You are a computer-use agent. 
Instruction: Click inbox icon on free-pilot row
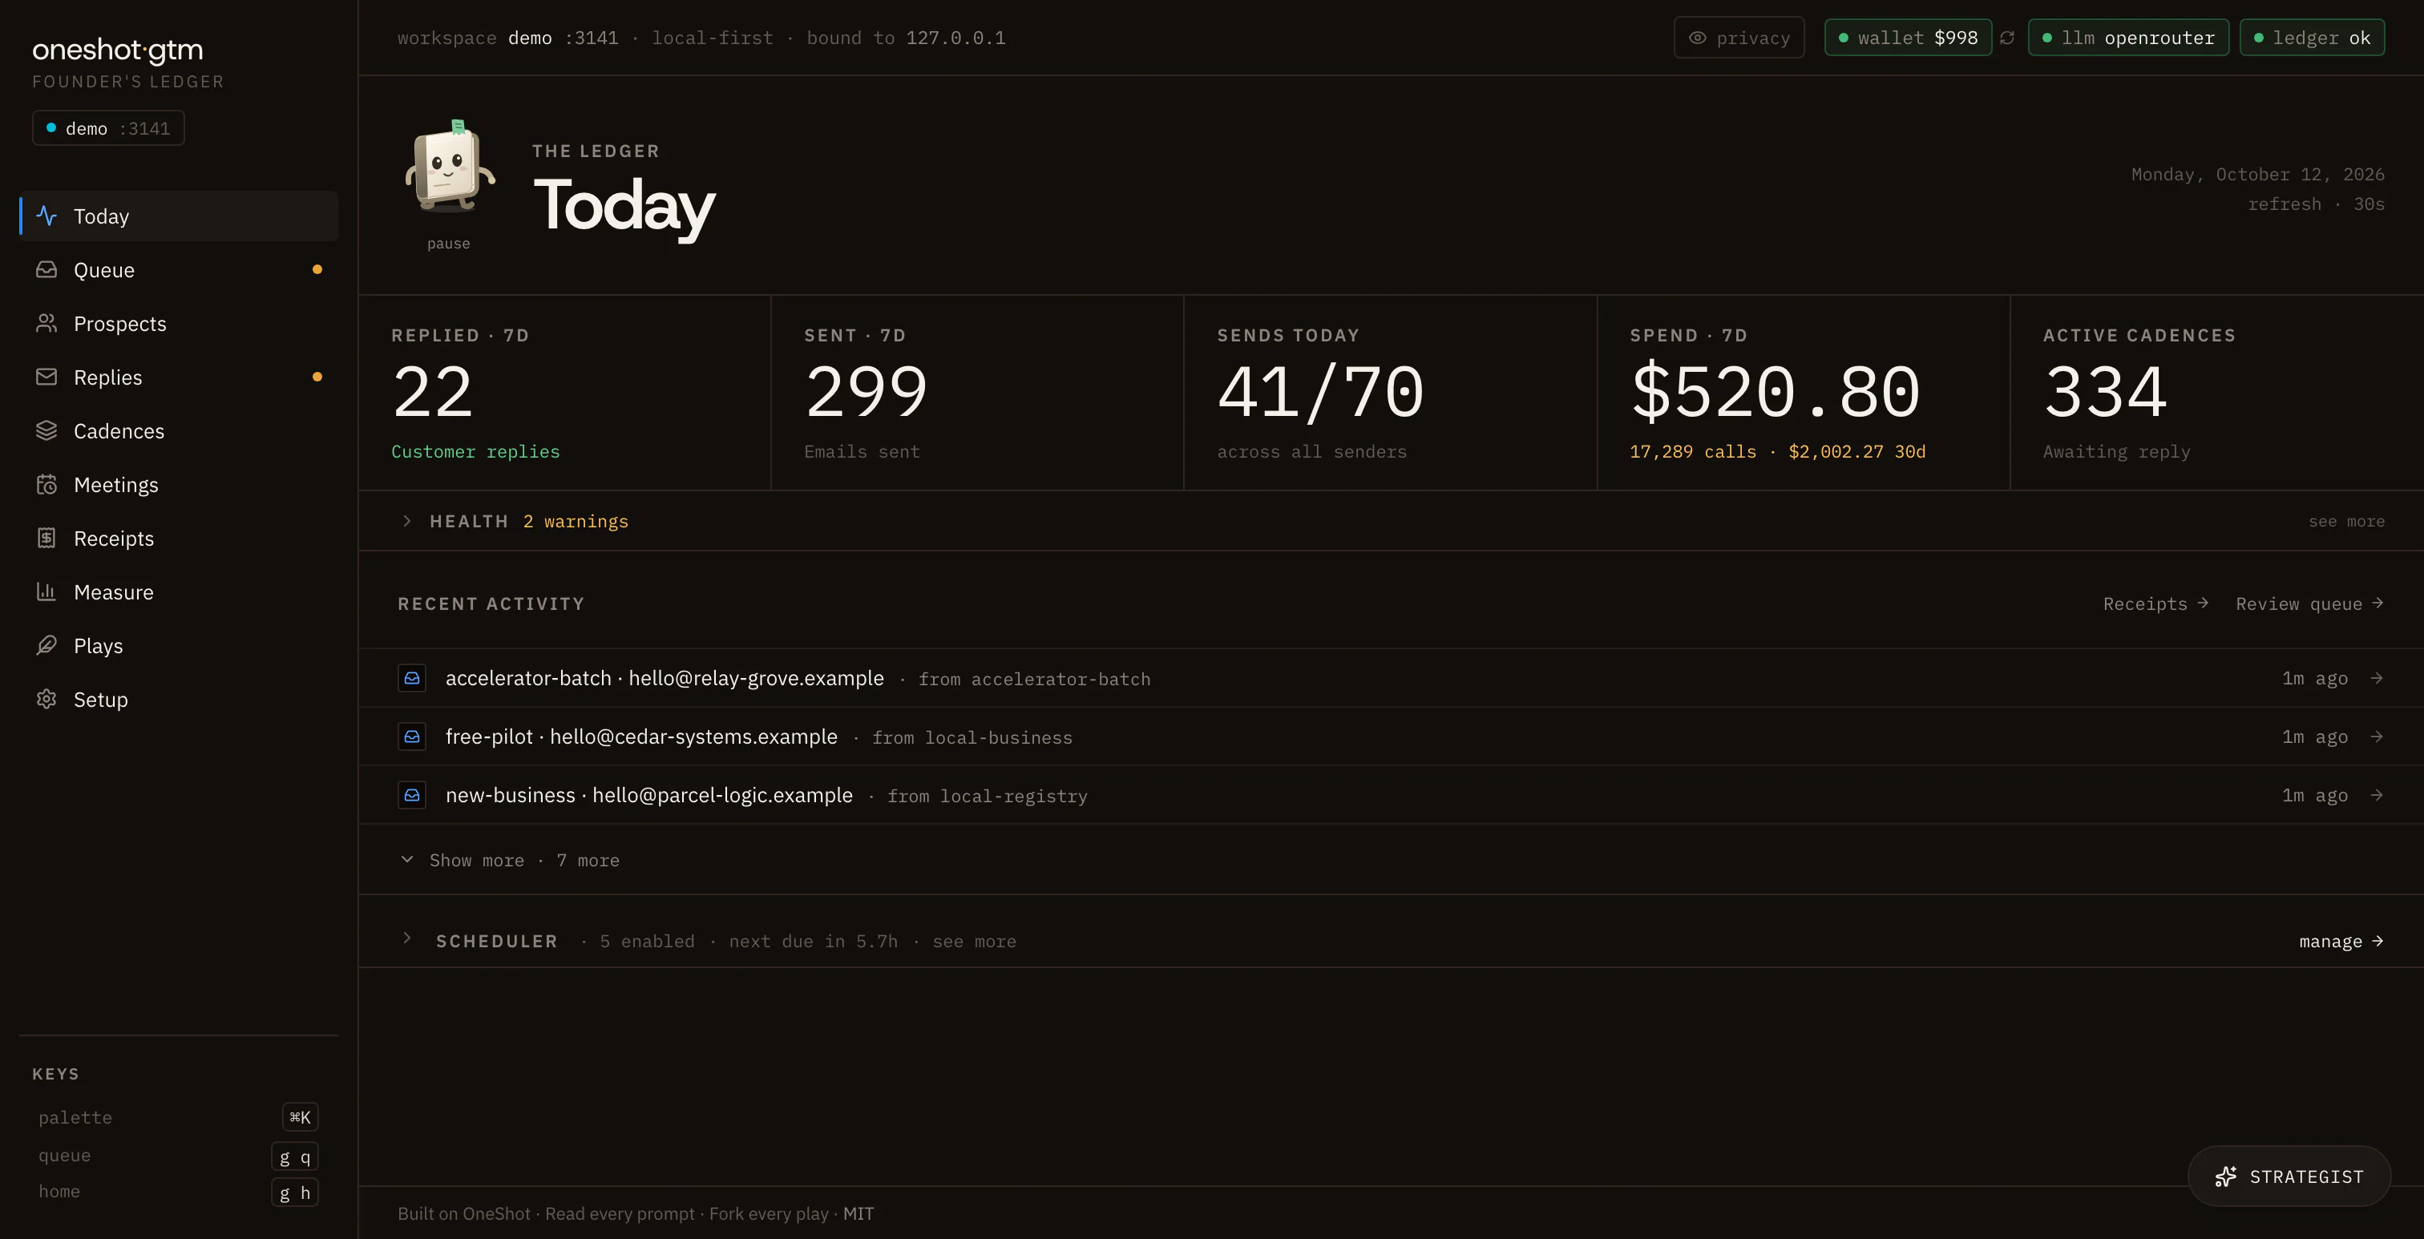point(412,737)
